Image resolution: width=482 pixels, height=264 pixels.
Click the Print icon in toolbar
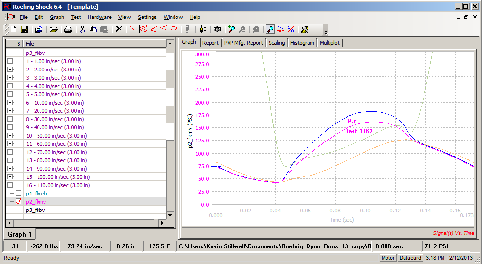pos(68,29)
